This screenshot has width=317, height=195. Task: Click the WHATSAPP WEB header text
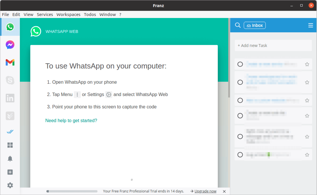point(62,32)
